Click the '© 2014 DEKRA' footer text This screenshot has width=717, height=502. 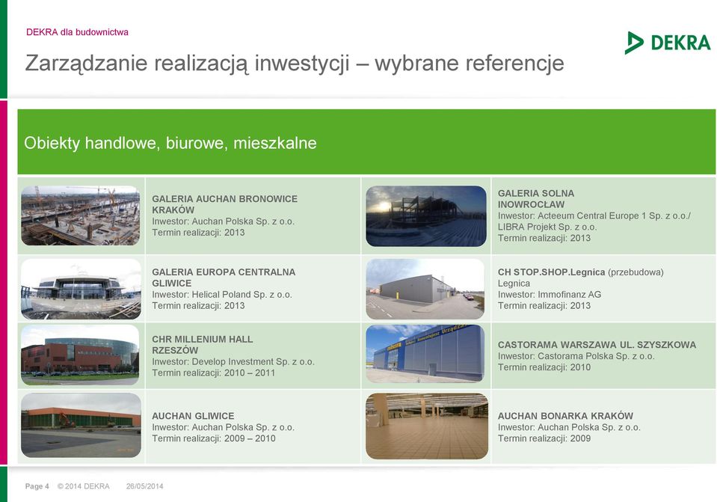pos(83,486)
